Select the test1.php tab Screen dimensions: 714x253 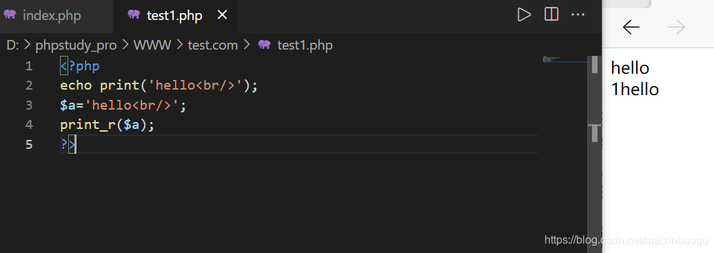tap(175, 15)
